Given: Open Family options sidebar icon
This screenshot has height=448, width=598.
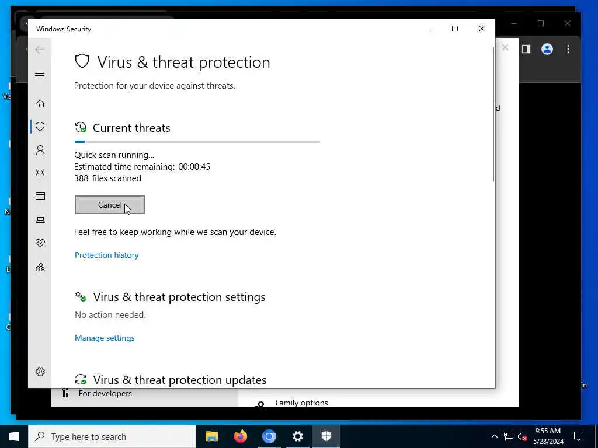Looking at the screenshot, I should (x=40, y=267).
